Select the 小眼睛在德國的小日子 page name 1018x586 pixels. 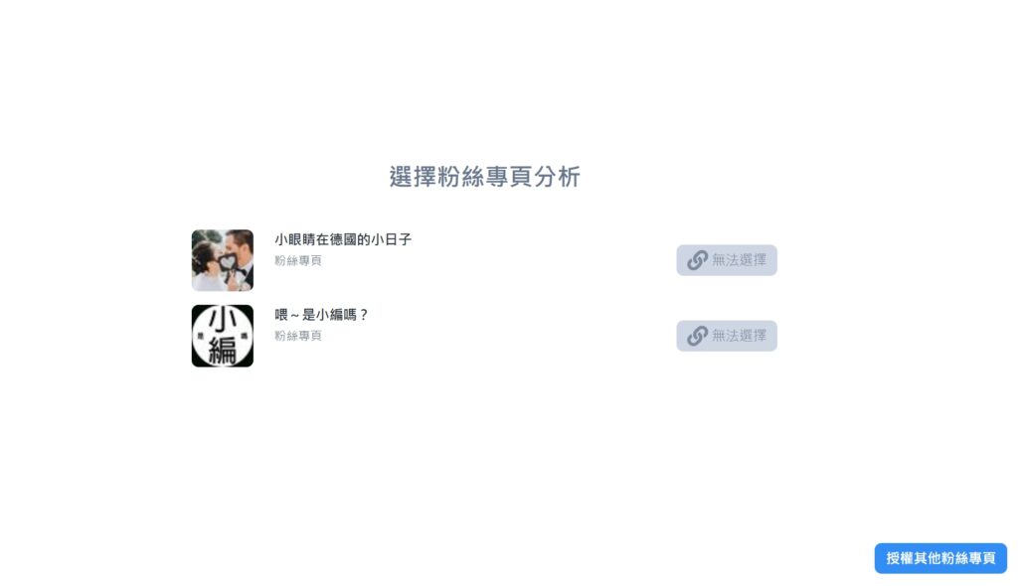343,239
